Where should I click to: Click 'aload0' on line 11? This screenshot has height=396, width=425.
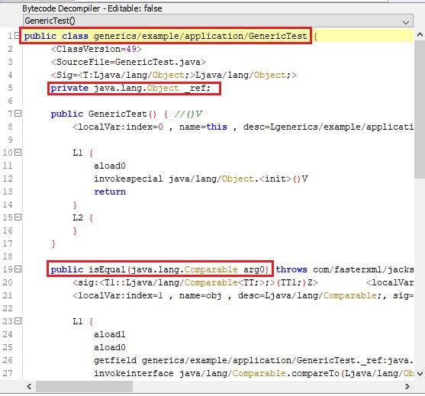[110, 166]
